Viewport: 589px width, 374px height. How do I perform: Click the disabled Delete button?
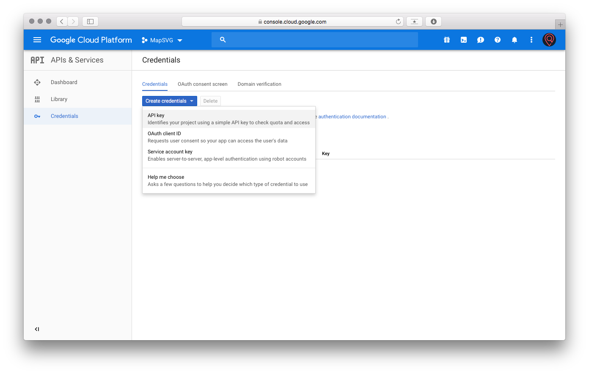pos(210,101)
